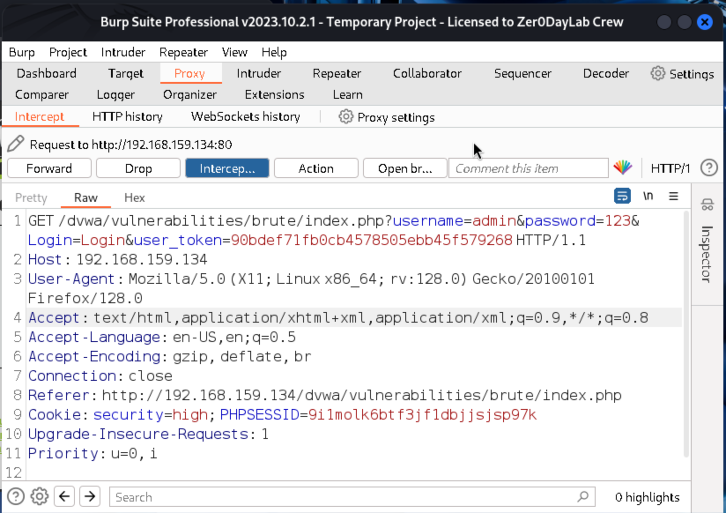Close the Burp Suite window
Viewport: 726px width, 513px height.
704,22
